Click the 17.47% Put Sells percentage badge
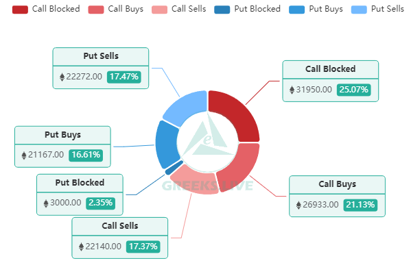 pyautogui.click(x=124, y=77)
